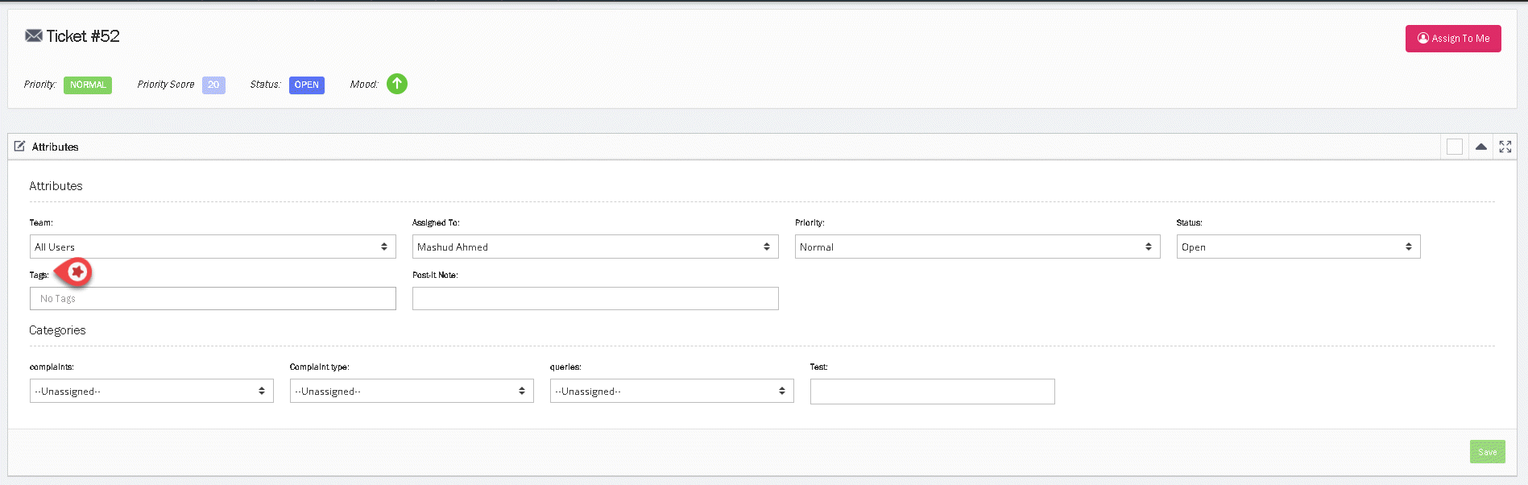Click the Assign To Me button

[x=1452, y=39]
